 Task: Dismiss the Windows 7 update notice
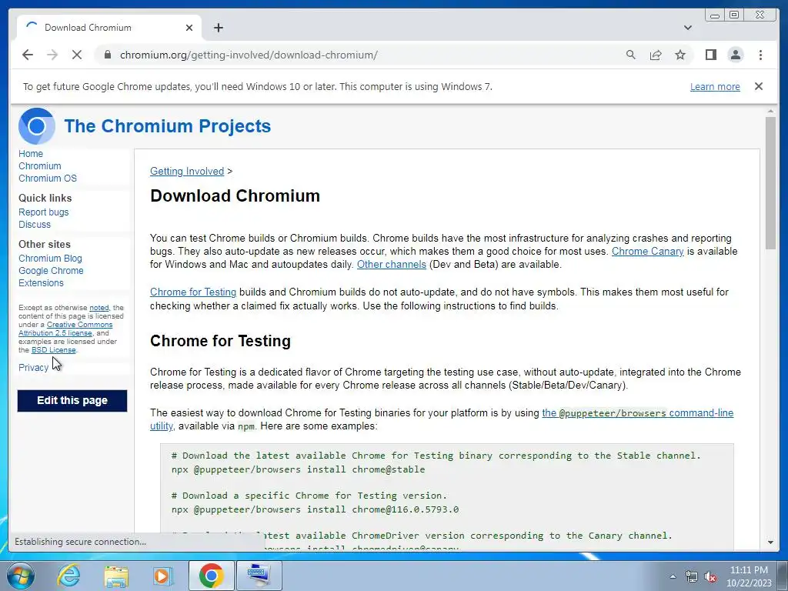coord(759,86)
